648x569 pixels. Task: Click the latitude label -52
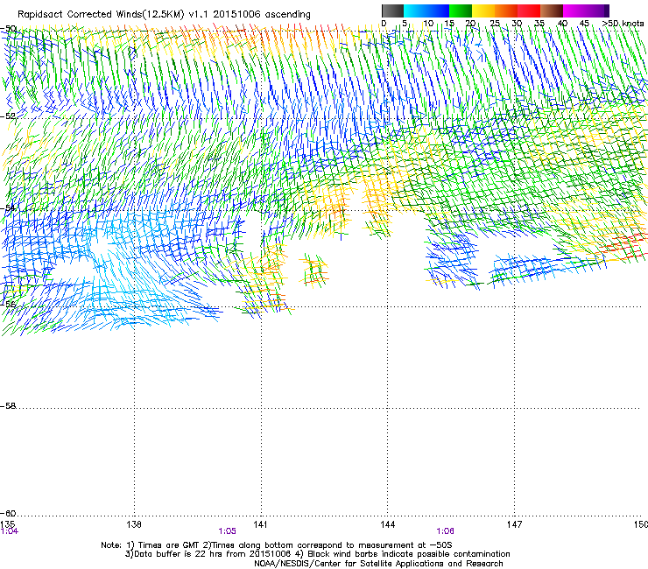point(8,116)
